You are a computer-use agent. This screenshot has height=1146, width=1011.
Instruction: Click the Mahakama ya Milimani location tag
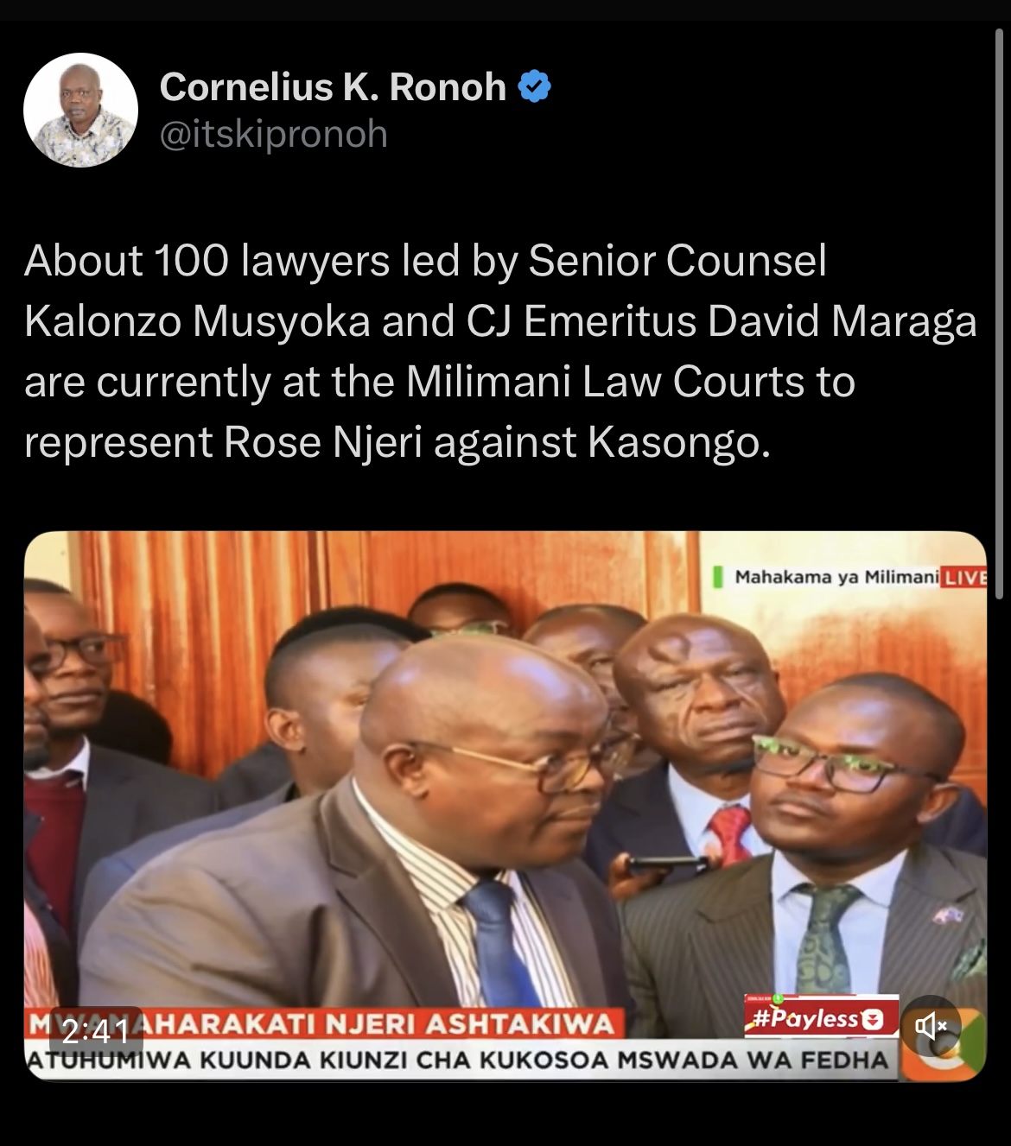tap(836, 577)
